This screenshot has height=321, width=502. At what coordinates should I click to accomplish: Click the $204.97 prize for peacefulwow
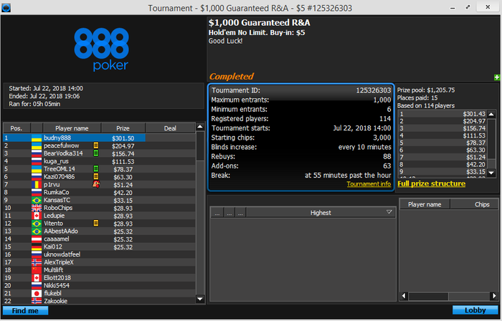pos(123,145)
